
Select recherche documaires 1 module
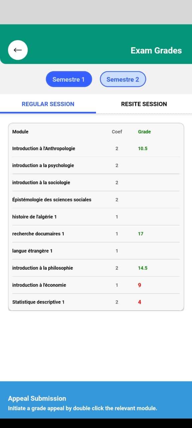click(x=96, y=234)
